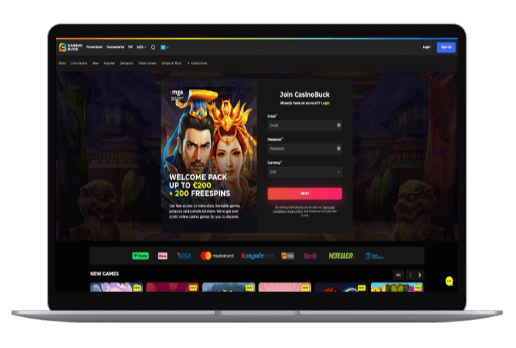Open the language flag selector

(x=164, y=47)
